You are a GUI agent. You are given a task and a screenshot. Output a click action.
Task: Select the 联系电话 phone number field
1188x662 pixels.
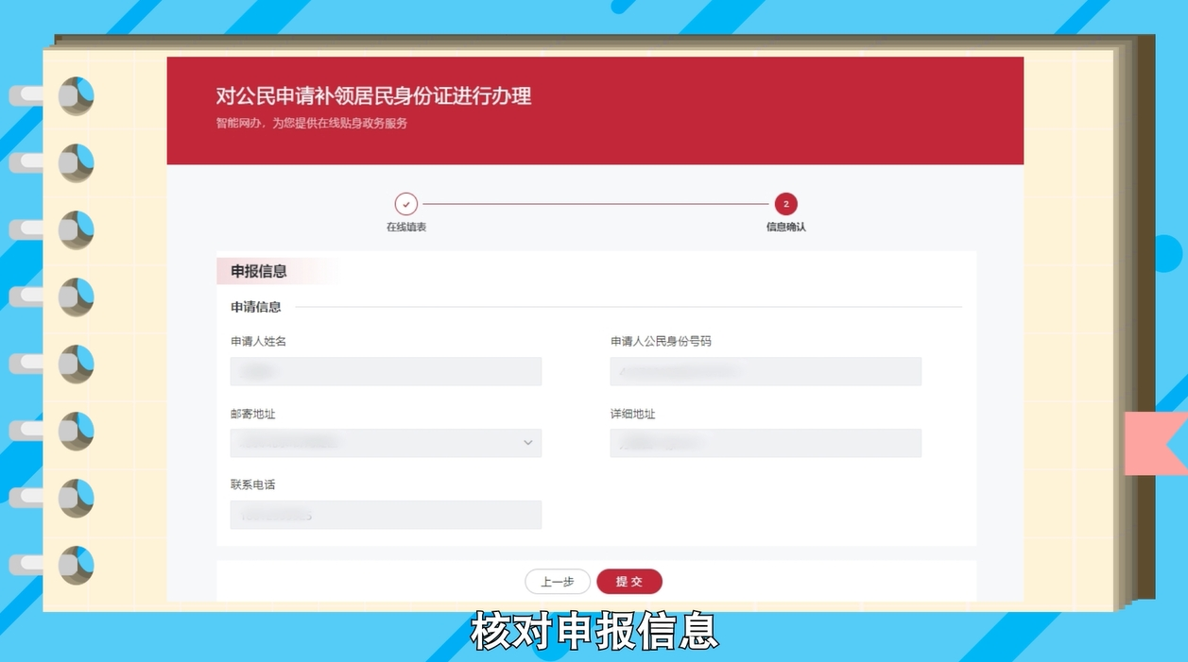coord(386,515)
